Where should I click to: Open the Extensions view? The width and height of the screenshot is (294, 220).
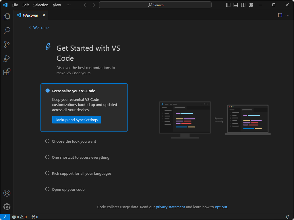point(7,72)
